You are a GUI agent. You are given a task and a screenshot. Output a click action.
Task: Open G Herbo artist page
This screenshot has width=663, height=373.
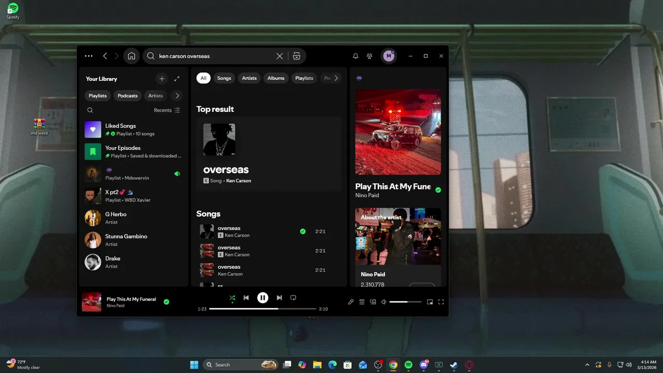click(x=133, y=218)
